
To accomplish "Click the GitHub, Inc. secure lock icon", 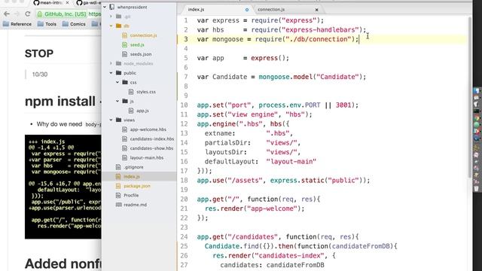I will tap(40, 14).
